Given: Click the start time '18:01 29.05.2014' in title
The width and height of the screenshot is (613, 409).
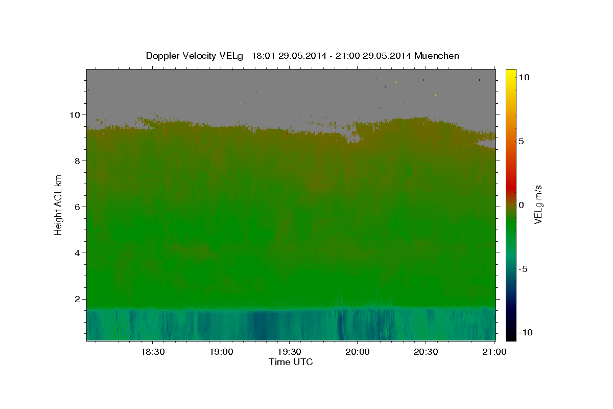Looking at the screenshot, I should [x=289, y=56].
